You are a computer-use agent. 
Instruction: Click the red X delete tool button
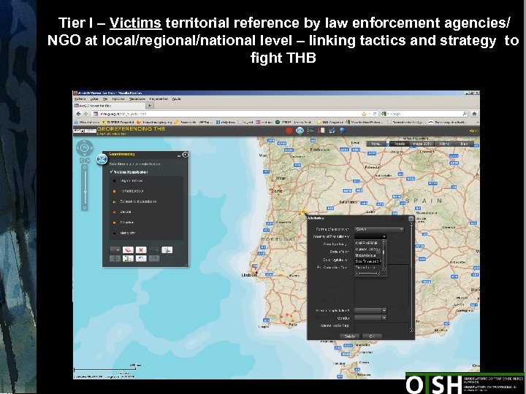point(141,250)
